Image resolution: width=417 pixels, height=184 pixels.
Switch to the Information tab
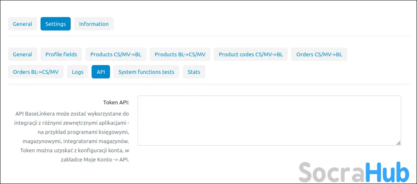coord(94,24)
